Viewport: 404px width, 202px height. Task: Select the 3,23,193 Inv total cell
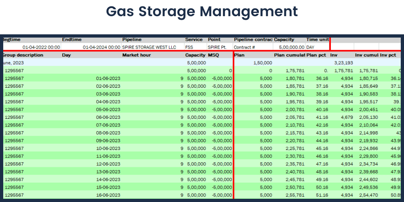click(x=343, y=63)
